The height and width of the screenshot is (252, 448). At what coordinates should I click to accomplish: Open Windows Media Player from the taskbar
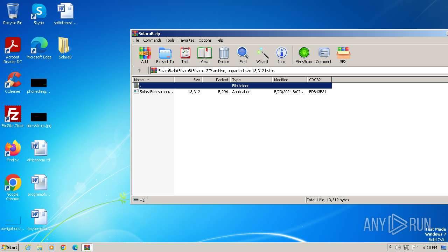pyautogui.click(x=51, y=247)
